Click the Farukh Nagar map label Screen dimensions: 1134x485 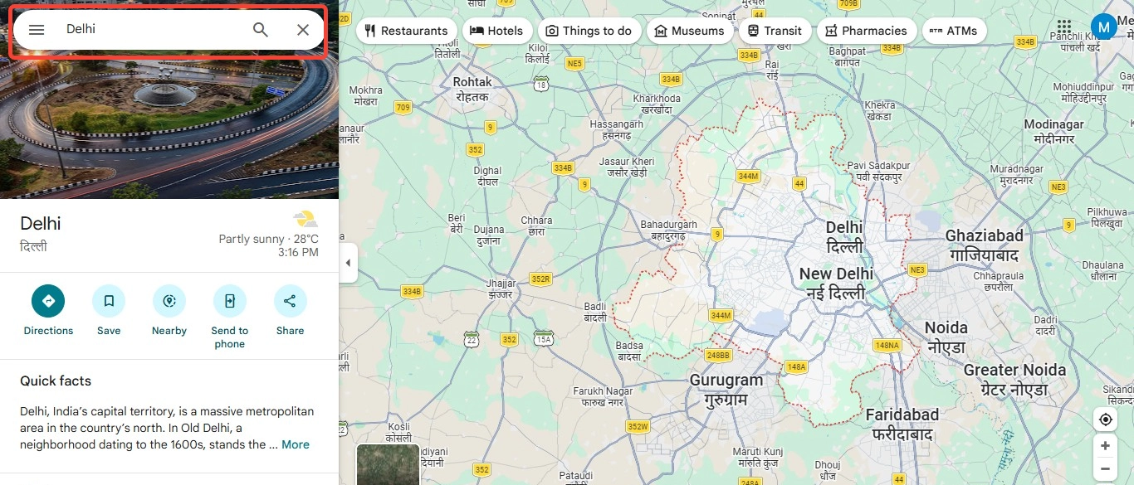click(x=603, y=396)
